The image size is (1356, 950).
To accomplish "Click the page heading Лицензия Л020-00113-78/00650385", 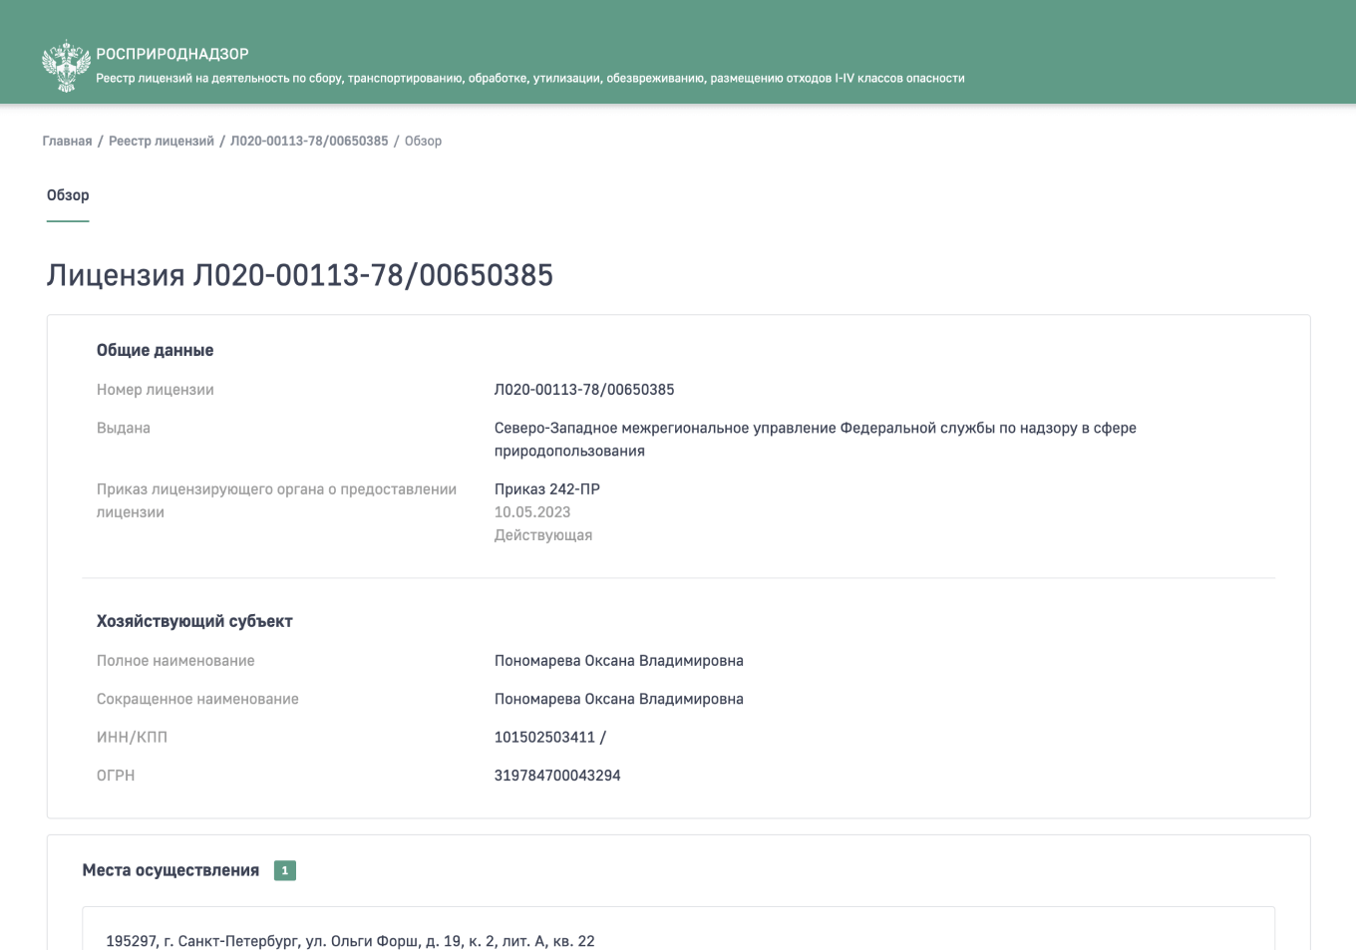I will 300,275.
